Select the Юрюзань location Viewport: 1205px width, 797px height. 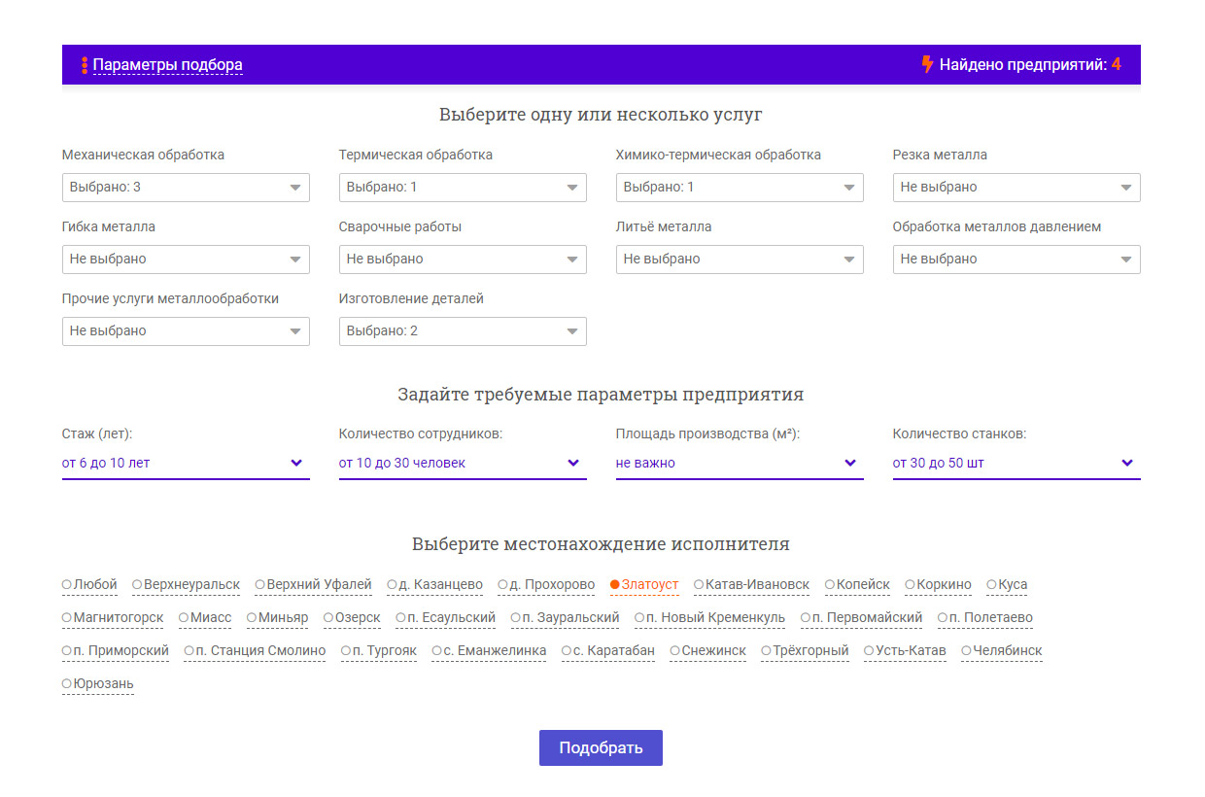(x=98, y=684)
